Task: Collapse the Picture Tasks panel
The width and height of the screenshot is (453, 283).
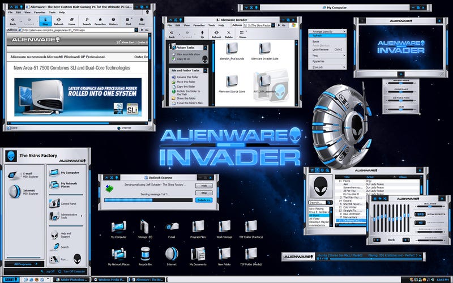Action: tap(205, 48)
